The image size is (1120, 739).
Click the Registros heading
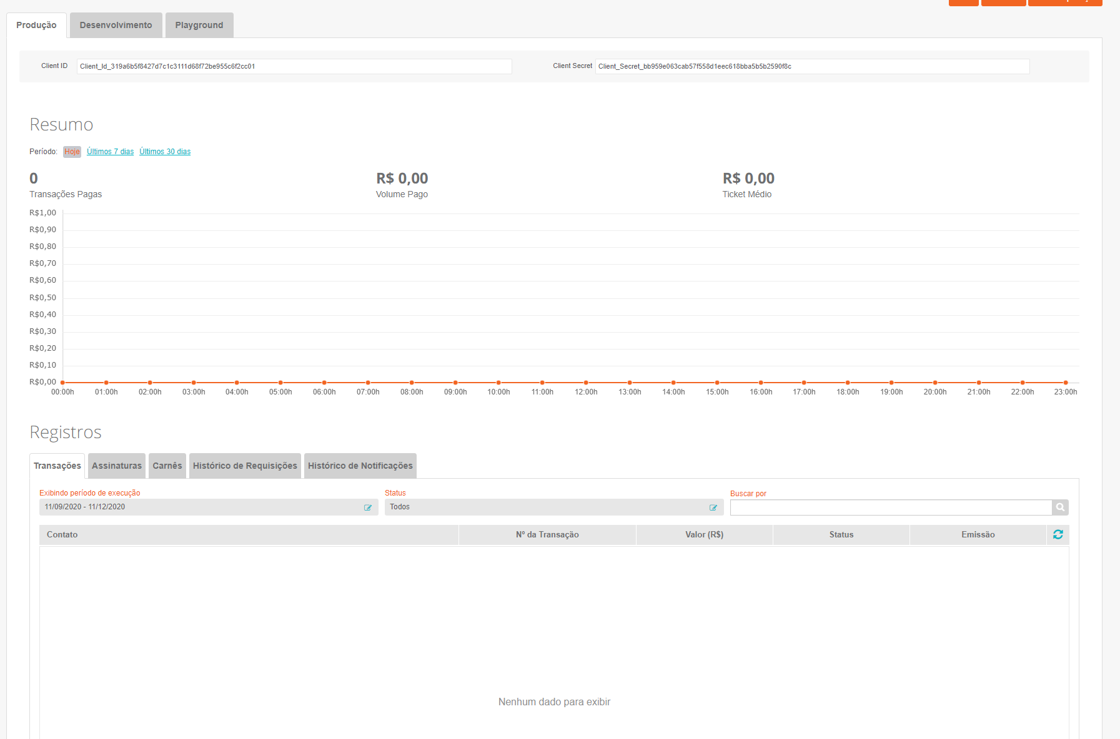66,432
